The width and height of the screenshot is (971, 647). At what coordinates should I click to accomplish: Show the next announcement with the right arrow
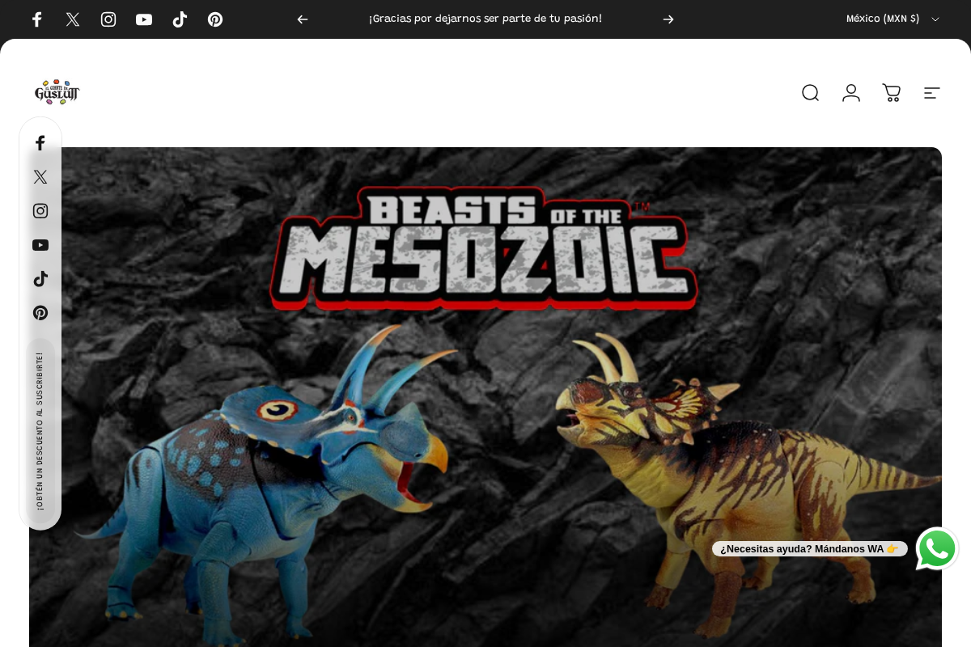[x=668, y=19]
